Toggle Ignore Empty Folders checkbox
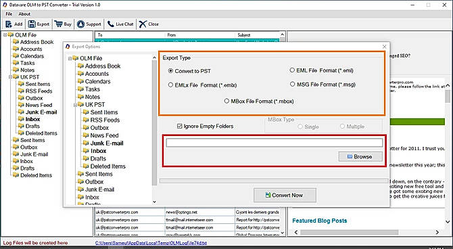 [180, 127]
